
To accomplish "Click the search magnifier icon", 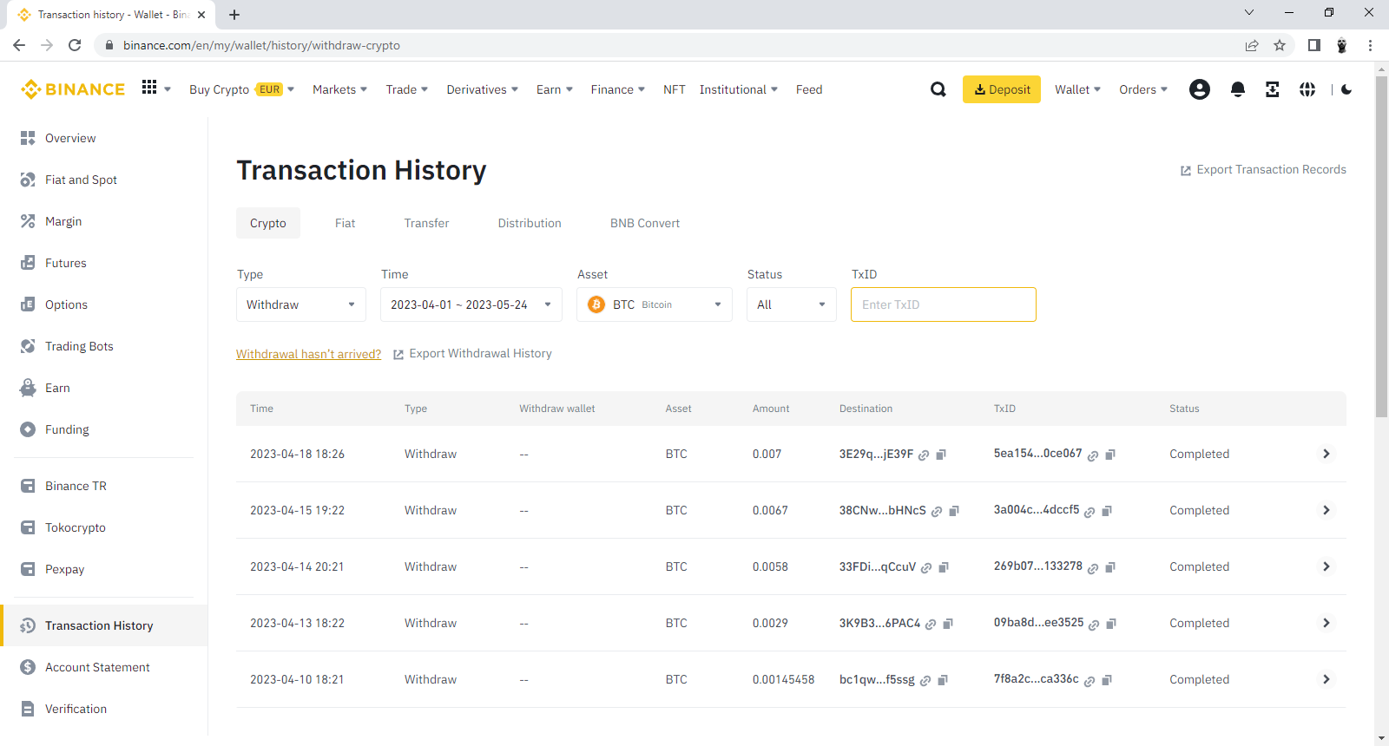I will [x=938, y=89].
